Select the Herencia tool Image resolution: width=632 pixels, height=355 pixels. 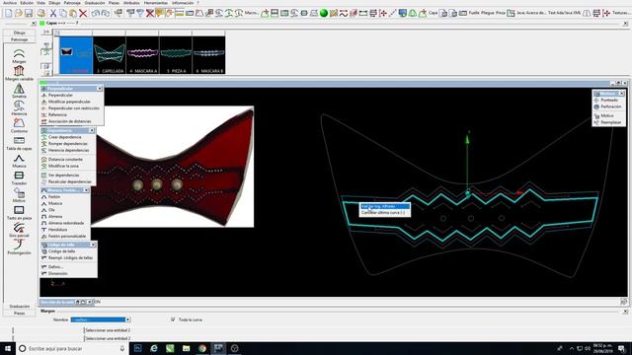19,107
